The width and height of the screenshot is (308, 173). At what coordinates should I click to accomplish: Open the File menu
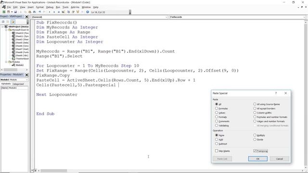9,7
